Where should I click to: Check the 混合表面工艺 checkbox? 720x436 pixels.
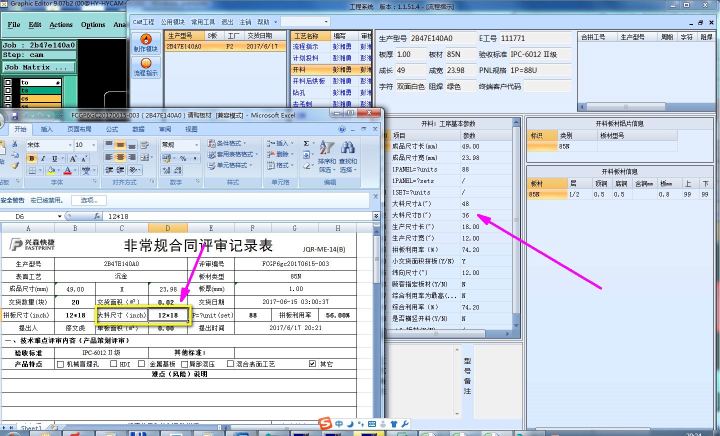(x=230, y=364)
